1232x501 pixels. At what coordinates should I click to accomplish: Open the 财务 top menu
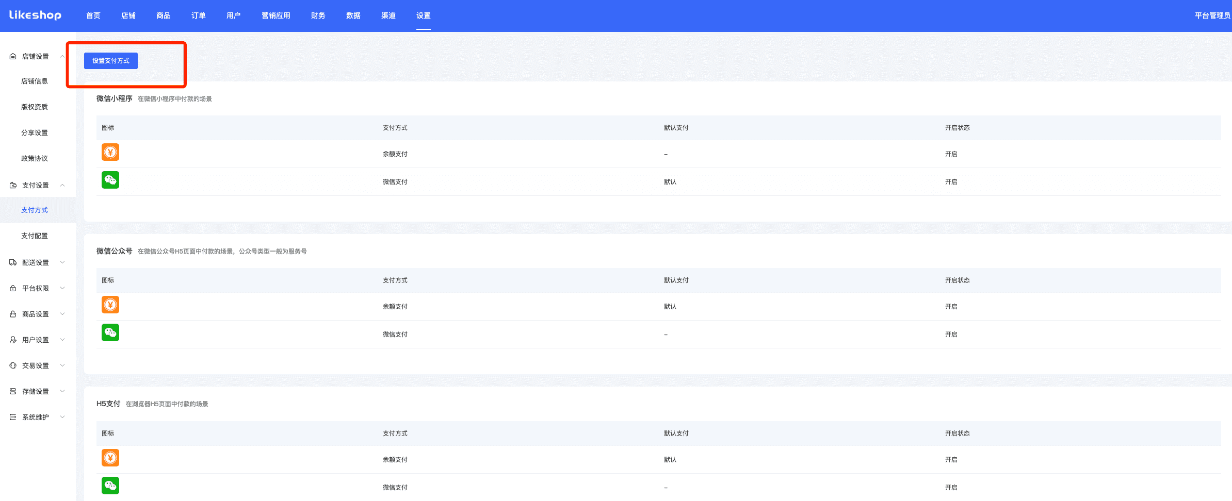coord(318,15)
